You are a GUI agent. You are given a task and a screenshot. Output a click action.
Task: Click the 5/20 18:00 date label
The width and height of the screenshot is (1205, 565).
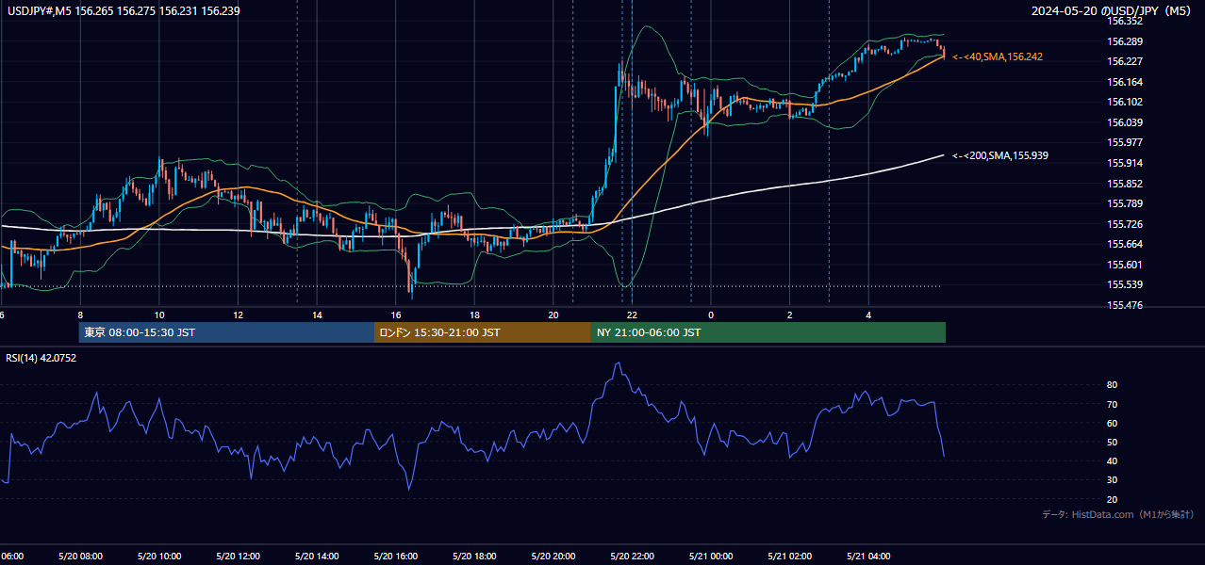coord(474,557)
